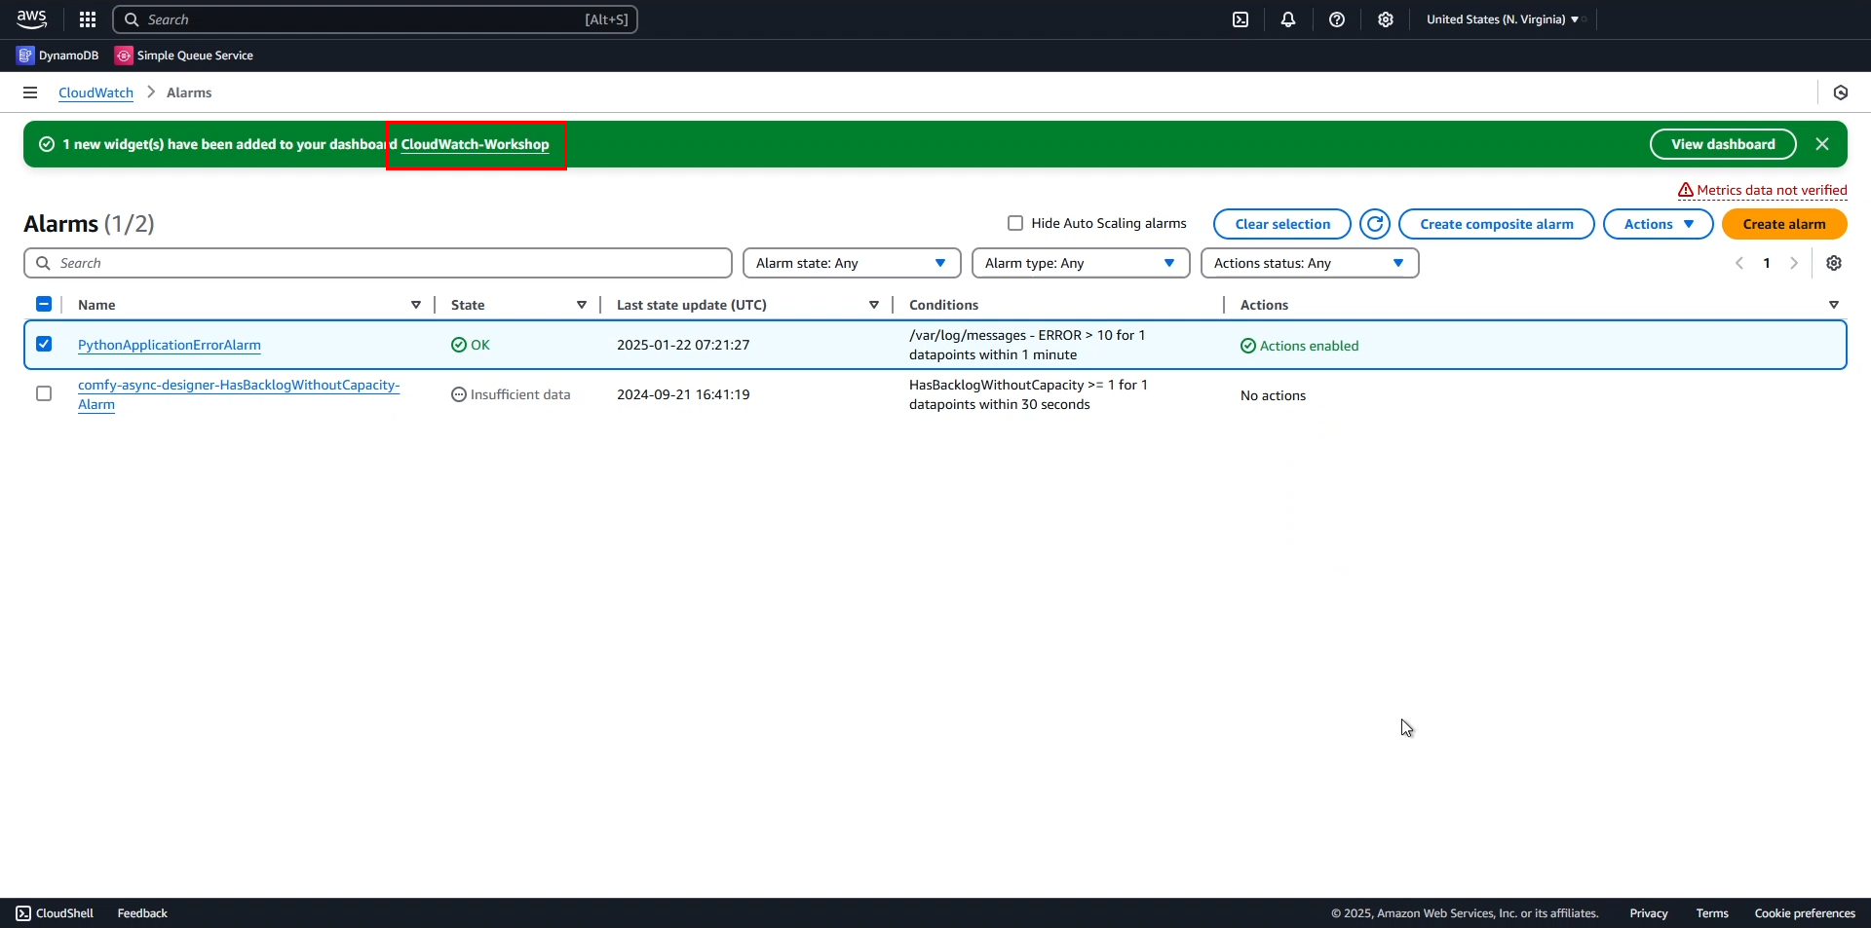Enable Hide Auto Scaling alarms
The image size is (1871, 928).
[x=1015, y=223]
